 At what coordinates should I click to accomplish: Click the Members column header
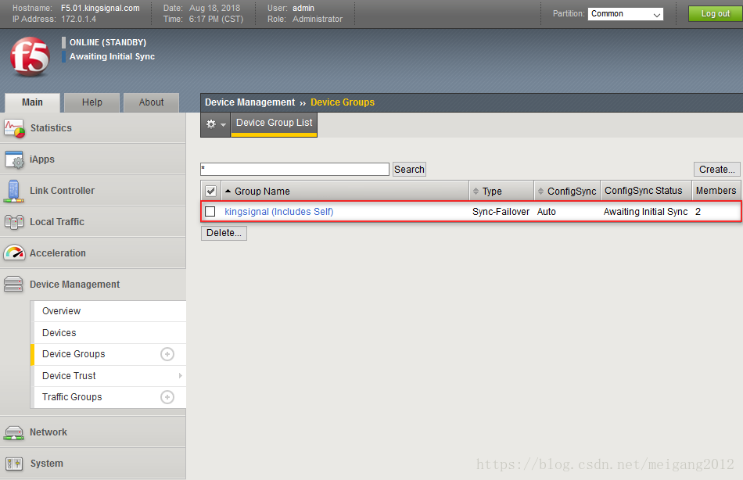coord(716,191)
